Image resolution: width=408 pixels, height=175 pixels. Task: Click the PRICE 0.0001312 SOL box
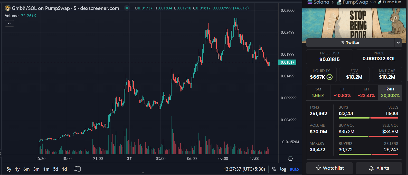click(379, 57)
